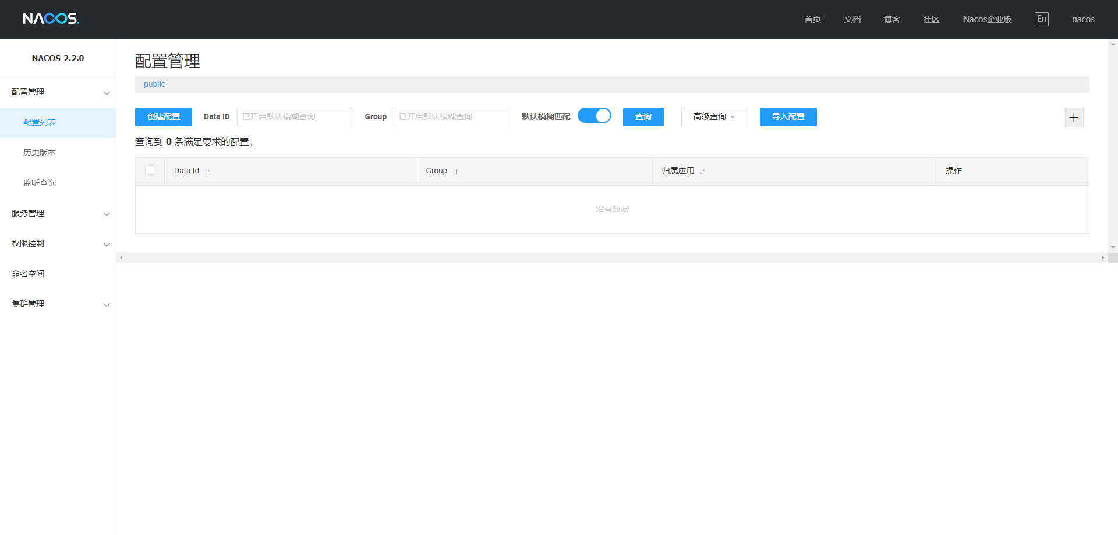This screenshot has height=535, width=1118.
Task: Check the select-all checkbox in table header
Action: click(150, 170)
